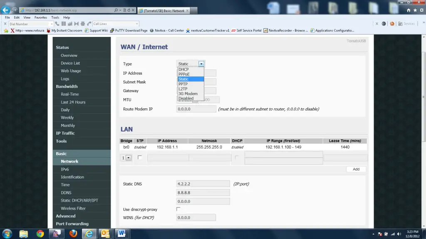The width and height of the screenshot is (426, 239).
Task: Open the Favorites star icon at top right
Action: point(415,10)
